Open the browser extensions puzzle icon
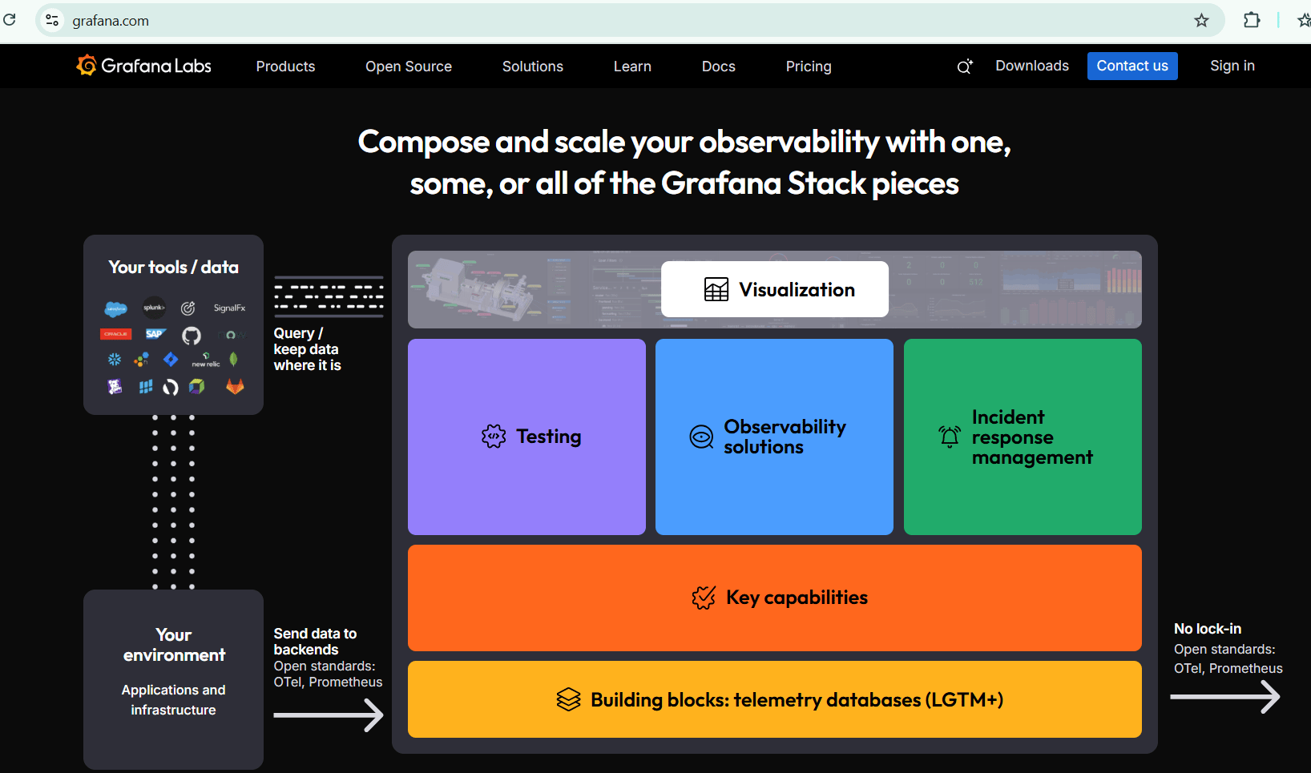The width and height of the screenshot is (1311, 773). pos(1252,20)
